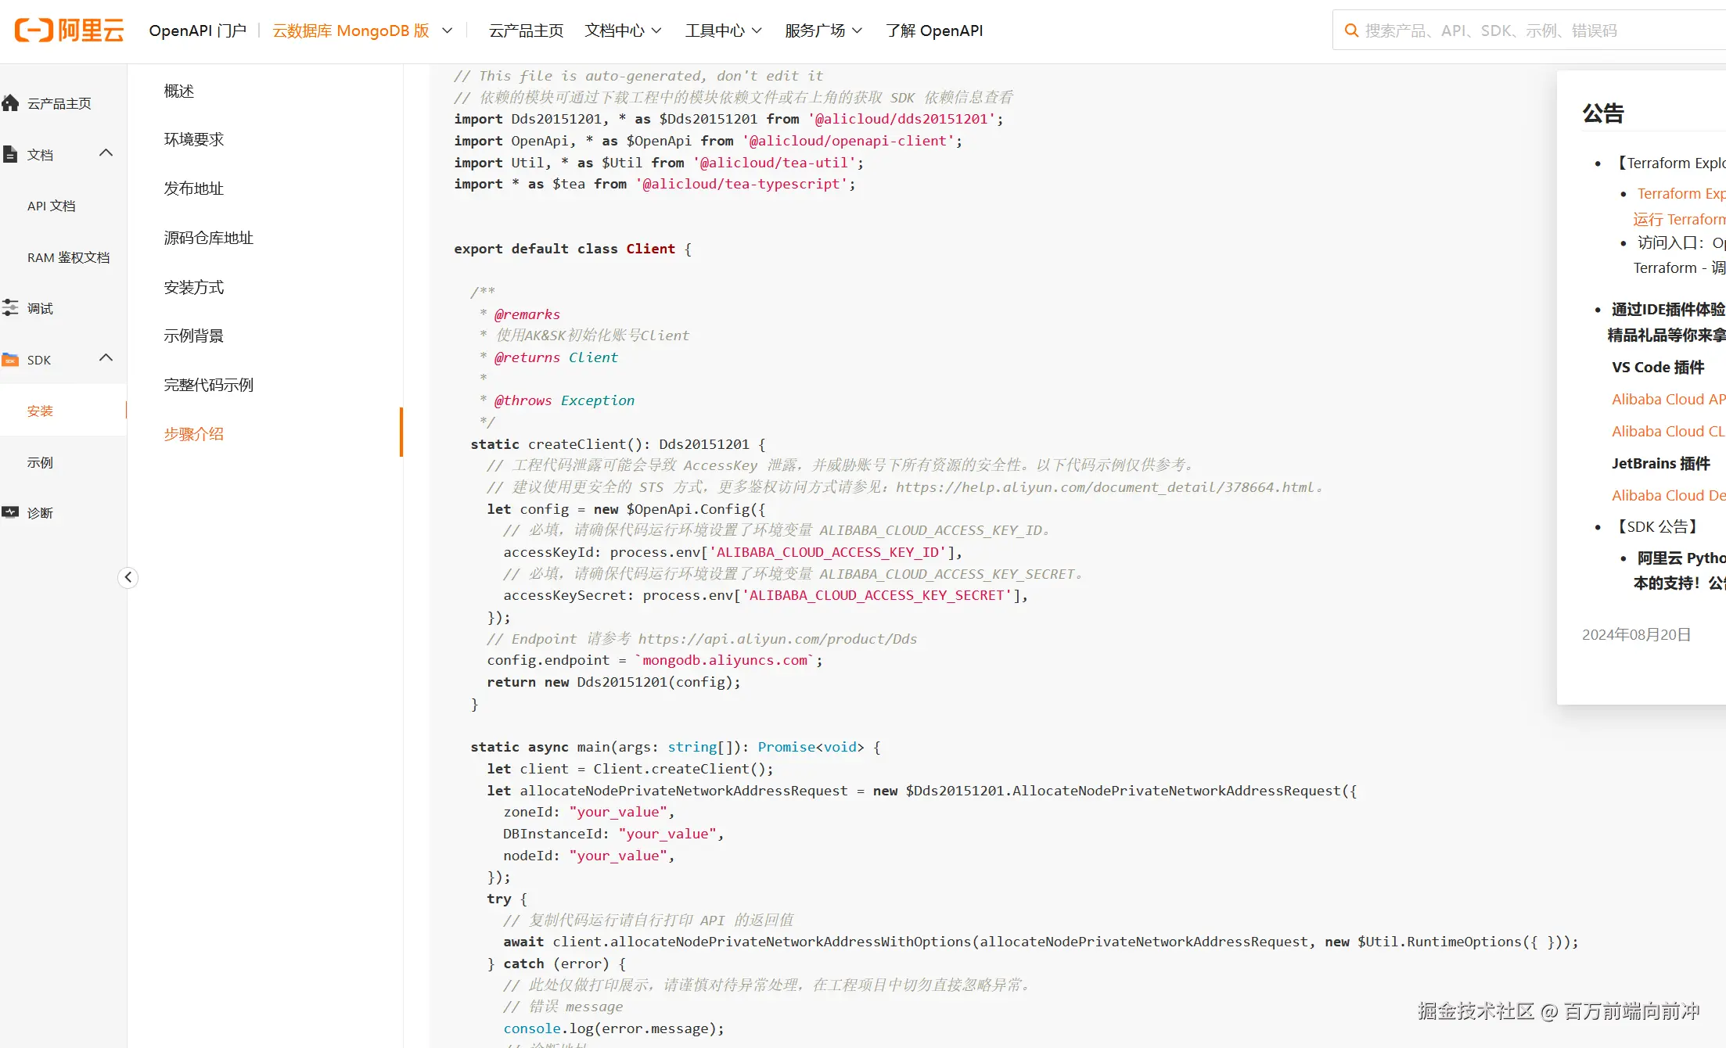The height and width of the screenshot is (1048, 1726).
Task: Open the 服务广场 menu
Action: pyautogui.click(x=823, y=31)
